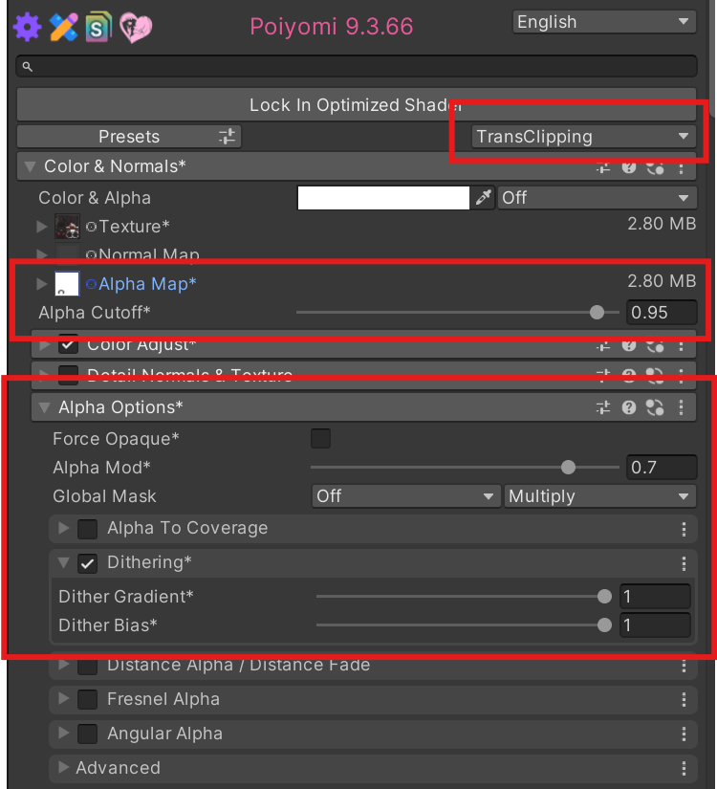Uncheck the Color Adjust checkbox
The width and height of the screenshot is (717, 789).
coord(68,344)
